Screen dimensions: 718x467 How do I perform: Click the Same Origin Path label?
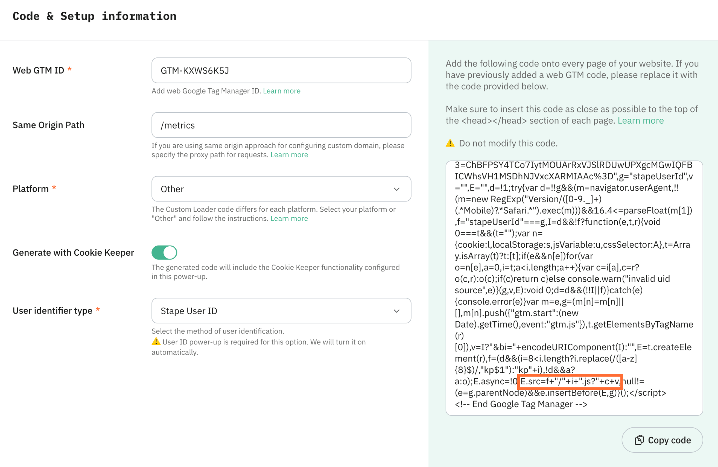click(48, 125)
